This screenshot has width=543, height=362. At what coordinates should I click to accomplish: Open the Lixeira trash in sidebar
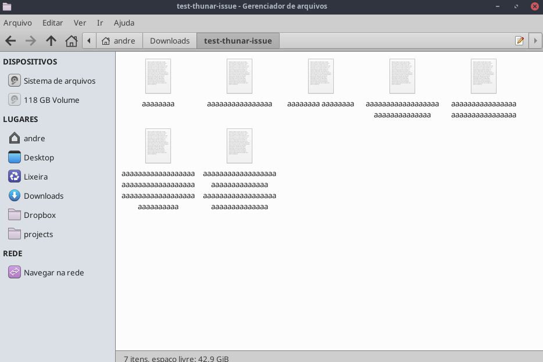click(35, 177)
